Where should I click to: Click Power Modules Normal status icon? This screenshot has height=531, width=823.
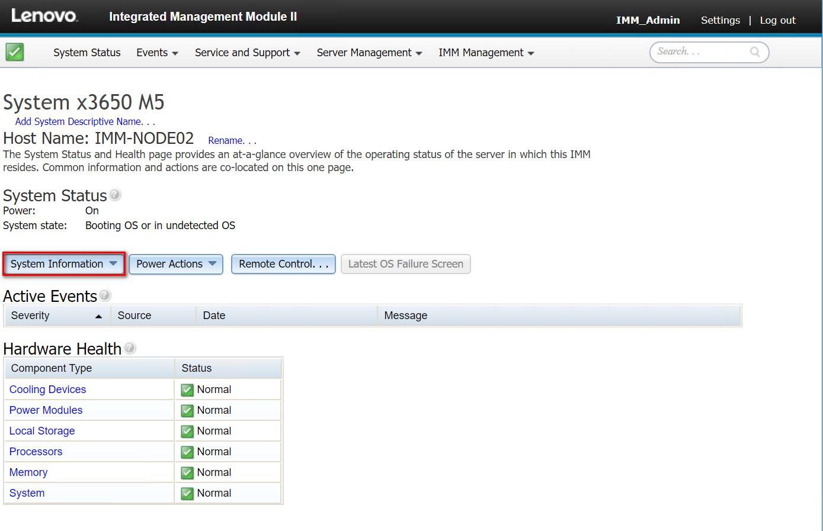pos(187,411)
